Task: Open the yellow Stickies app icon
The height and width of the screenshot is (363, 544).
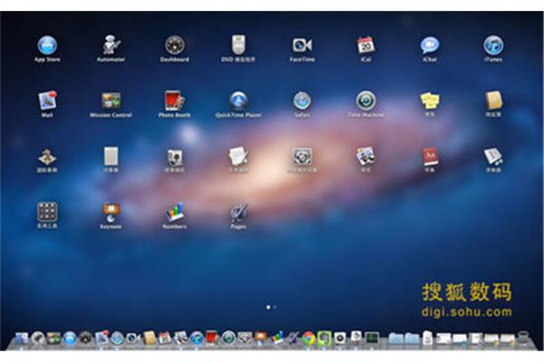Action: [x=430, y=101]
